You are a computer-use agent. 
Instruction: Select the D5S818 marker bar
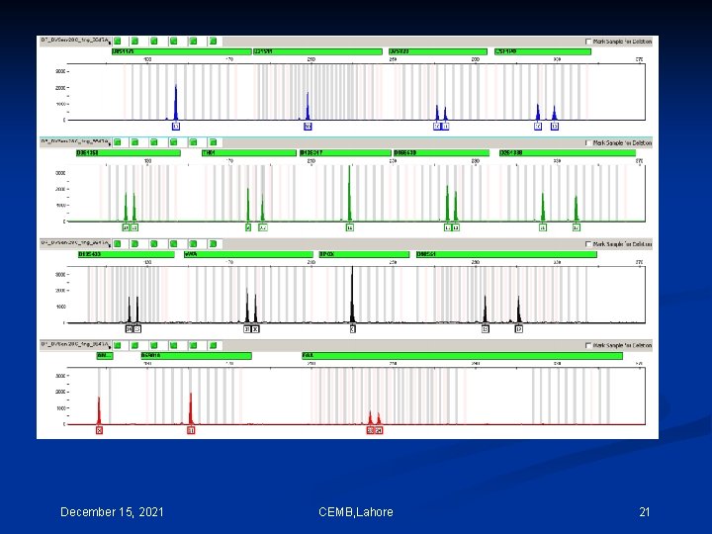(x=196, y=356)
